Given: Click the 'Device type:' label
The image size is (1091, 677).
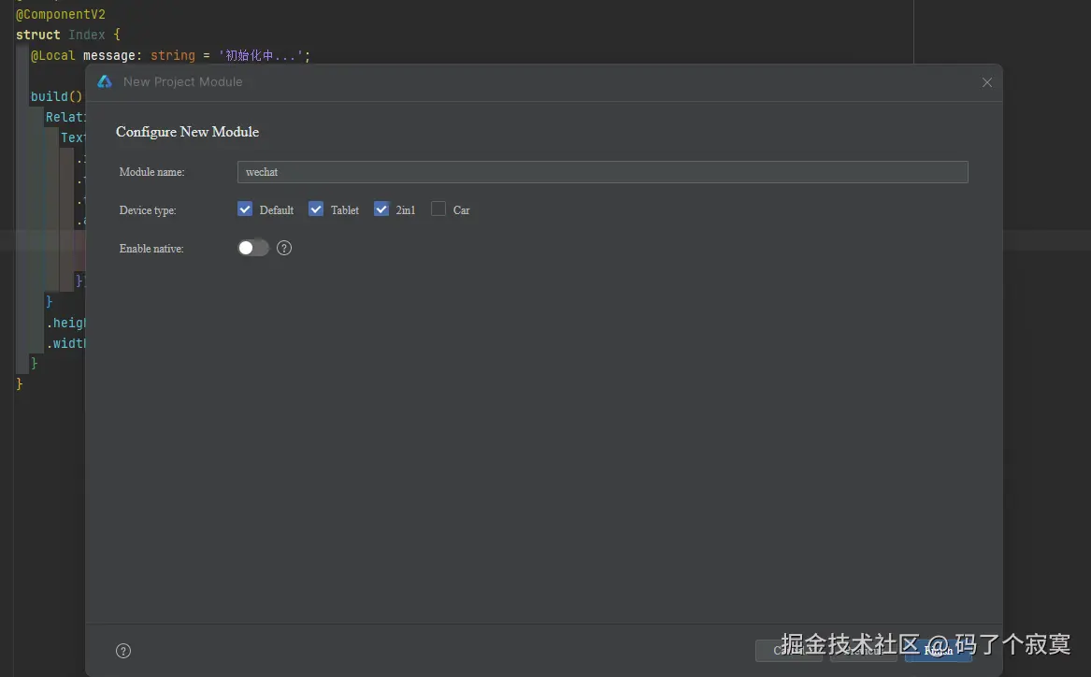Looking at the screenshot, I should tap(148, 210).
